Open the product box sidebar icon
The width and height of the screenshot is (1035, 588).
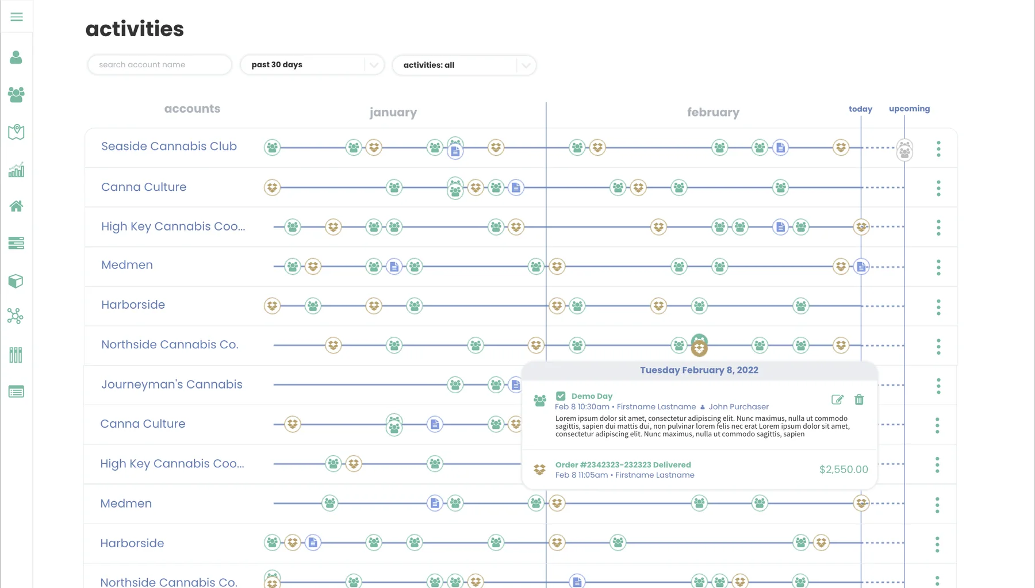[x=16, y=280]
